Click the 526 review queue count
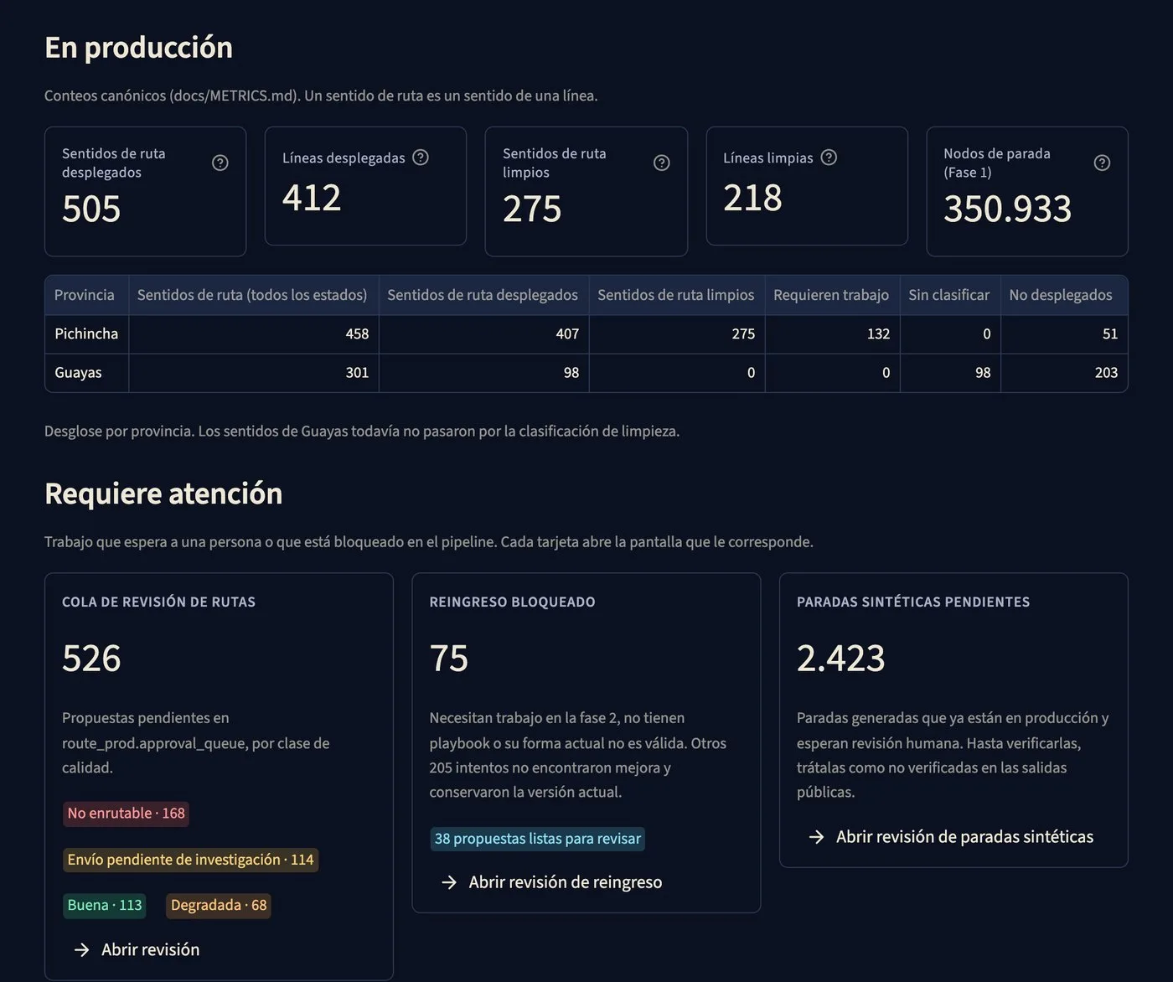The width and height of the screenshot is (1173, 982). 91,658
